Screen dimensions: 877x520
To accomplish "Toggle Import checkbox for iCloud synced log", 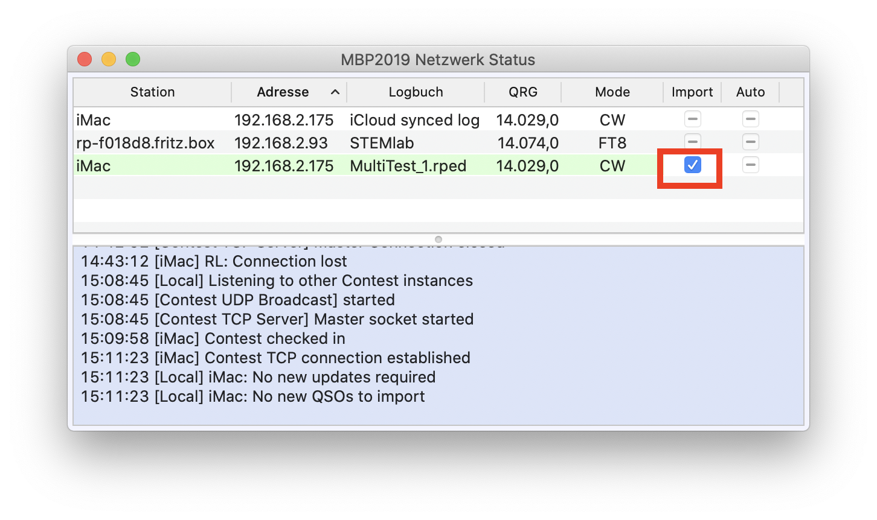I will [x=692, y=119].
